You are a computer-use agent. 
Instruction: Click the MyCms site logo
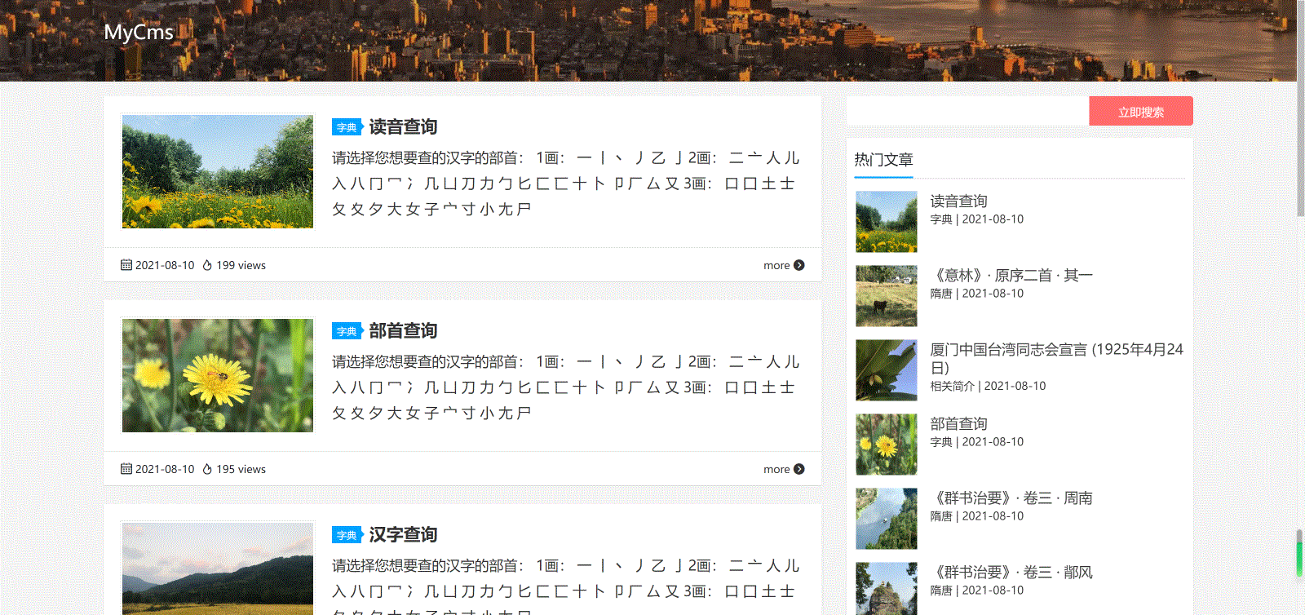pyautogui.click(x=139, y=33)
